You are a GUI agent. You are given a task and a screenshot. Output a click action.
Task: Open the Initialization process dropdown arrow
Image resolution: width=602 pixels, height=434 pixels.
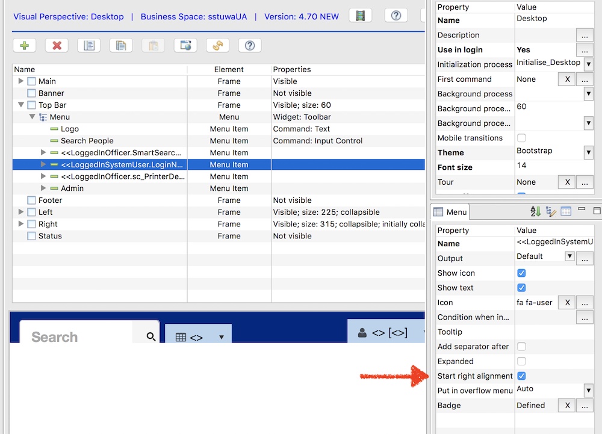point(588,64)
